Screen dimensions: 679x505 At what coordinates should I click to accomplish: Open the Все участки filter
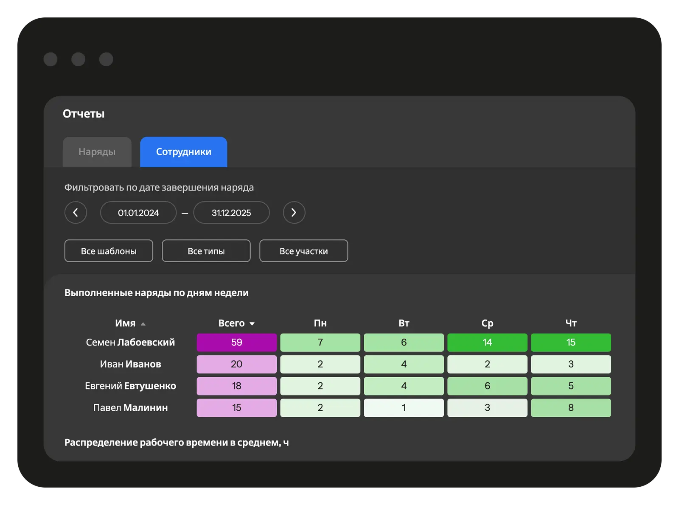tap(303, 251)
